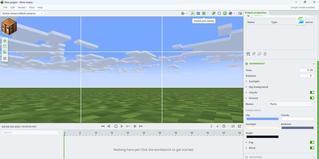Click the second duplicate library icon

click(x=259, y=54)
